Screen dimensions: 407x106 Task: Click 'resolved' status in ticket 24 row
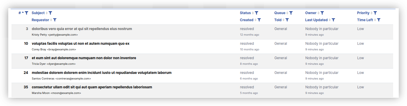(247, 73)
